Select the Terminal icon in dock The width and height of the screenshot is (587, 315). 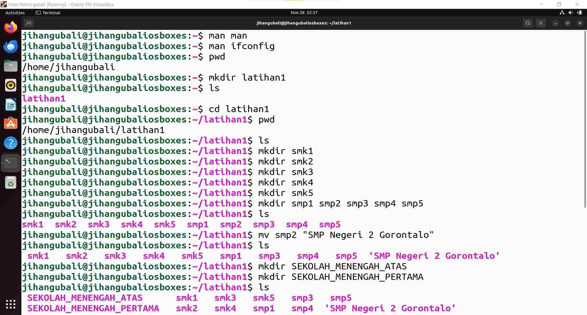tap(11, 163)
